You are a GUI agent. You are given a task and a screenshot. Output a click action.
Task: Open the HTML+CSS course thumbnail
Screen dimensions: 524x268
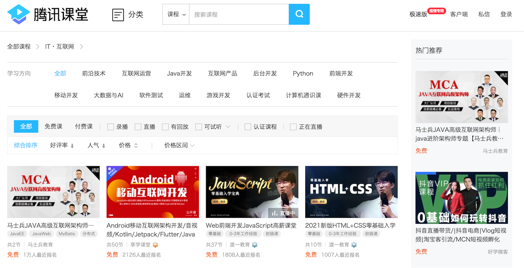(x=351, y=192)
